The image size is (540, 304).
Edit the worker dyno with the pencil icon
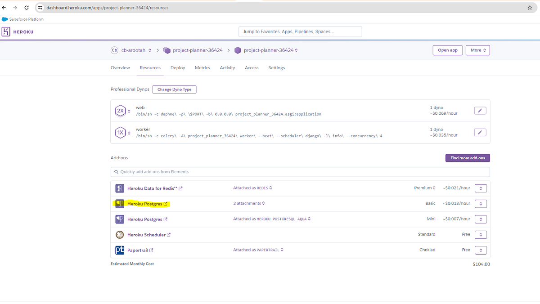click(480, 132)
